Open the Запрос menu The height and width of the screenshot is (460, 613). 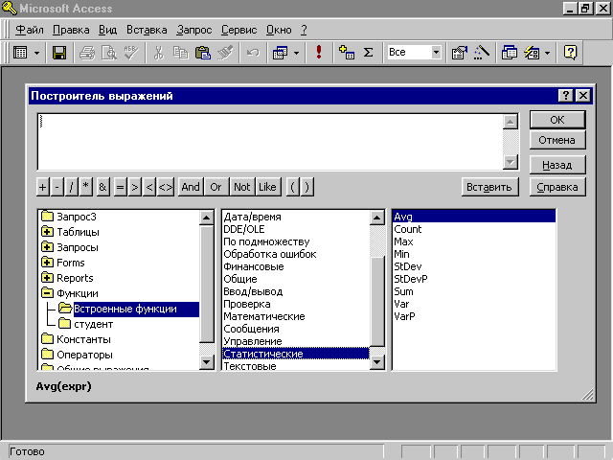(193, 30)
